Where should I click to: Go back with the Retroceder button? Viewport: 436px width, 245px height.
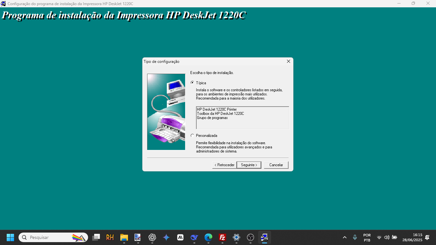pyautogui.click(x=224, y=165)
